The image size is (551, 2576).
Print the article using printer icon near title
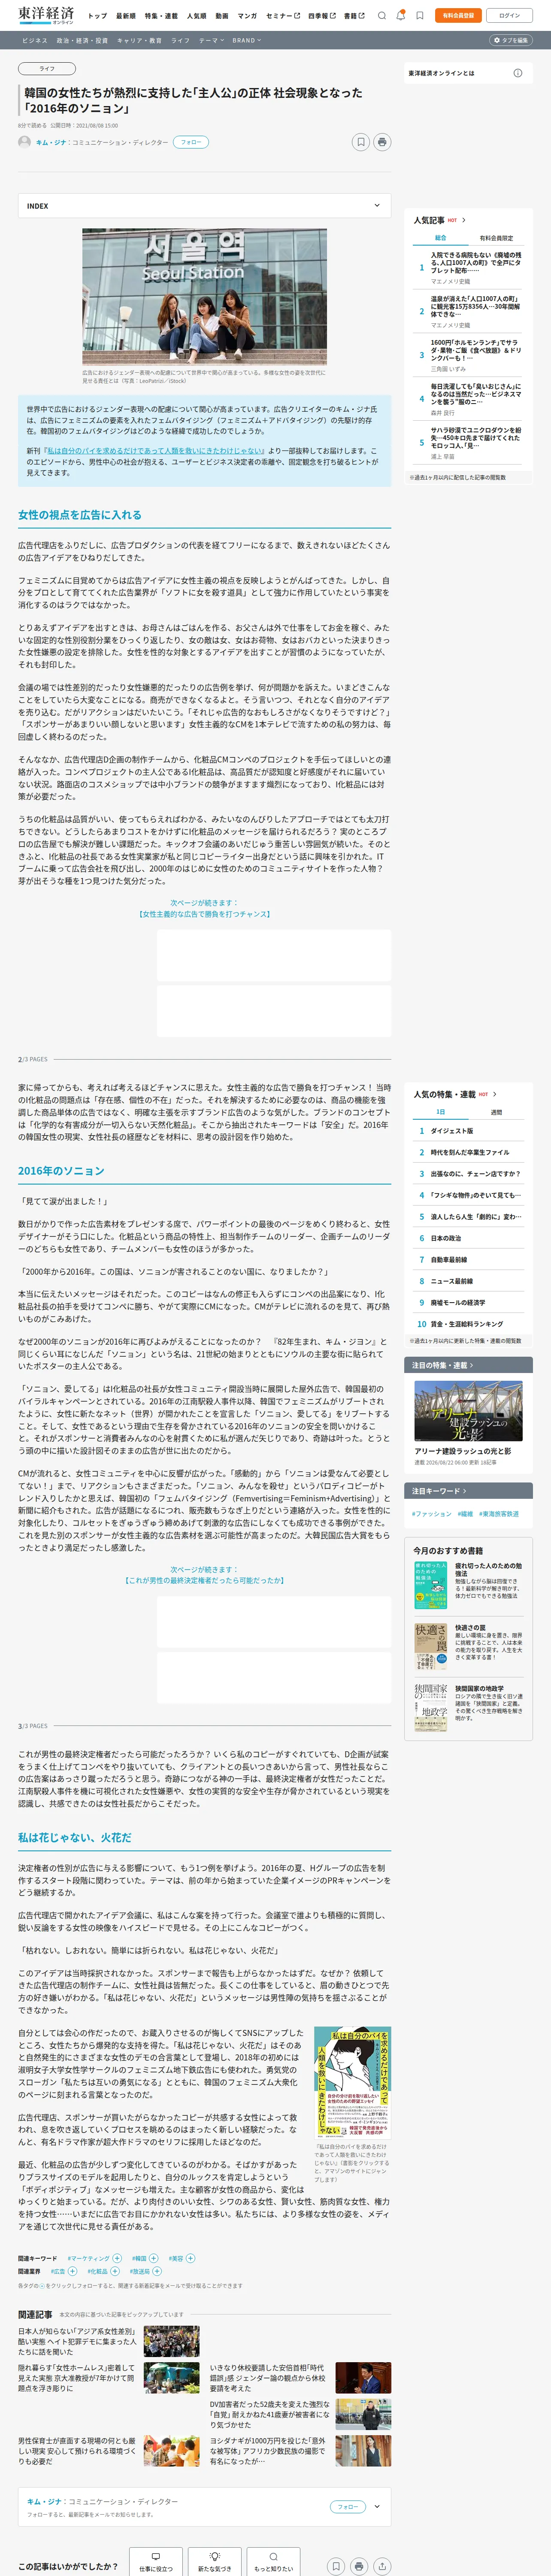(382, 142)
